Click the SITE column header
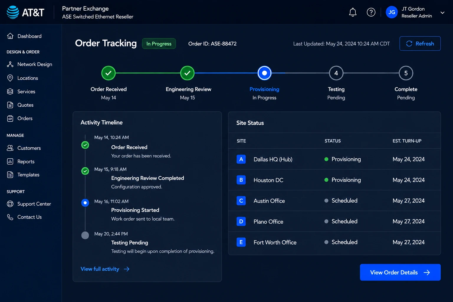The height and width of the screenshot is (302, 453). pyautogui.click(x=241, y=141)
